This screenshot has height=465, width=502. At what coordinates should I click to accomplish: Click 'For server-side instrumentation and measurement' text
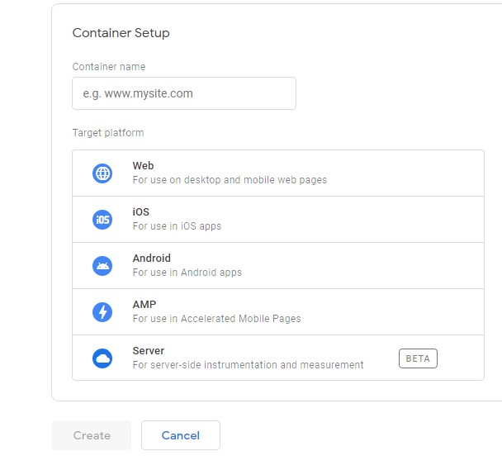248,365
